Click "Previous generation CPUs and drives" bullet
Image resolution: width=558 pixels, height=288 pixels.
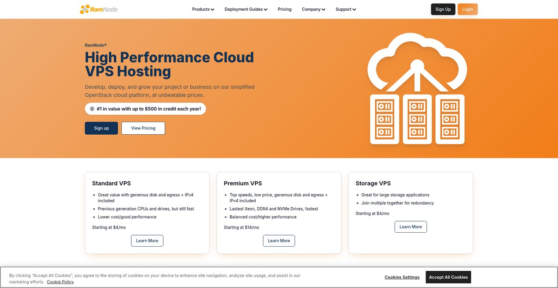tap(146, 209)
